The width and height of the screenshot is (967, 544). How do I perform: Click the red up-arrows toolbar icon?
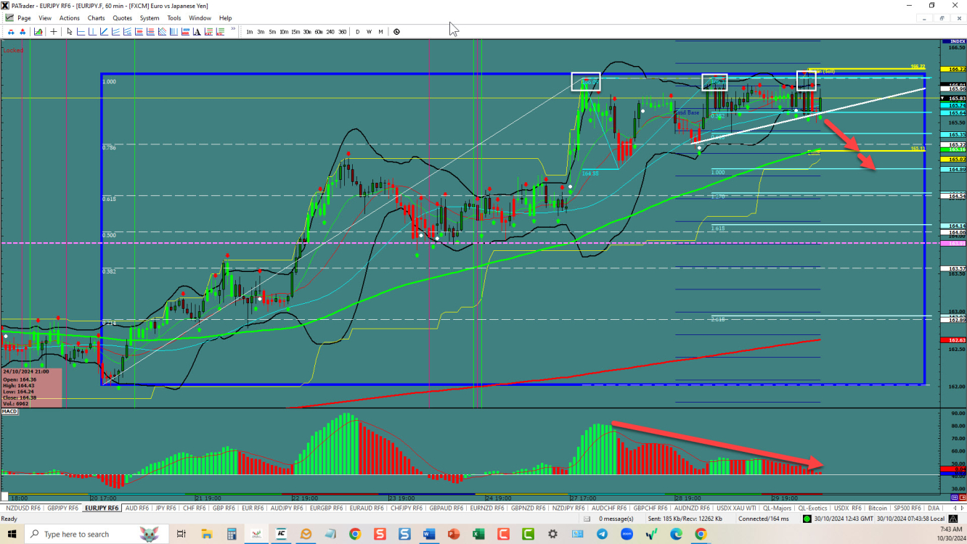(23, 31)
